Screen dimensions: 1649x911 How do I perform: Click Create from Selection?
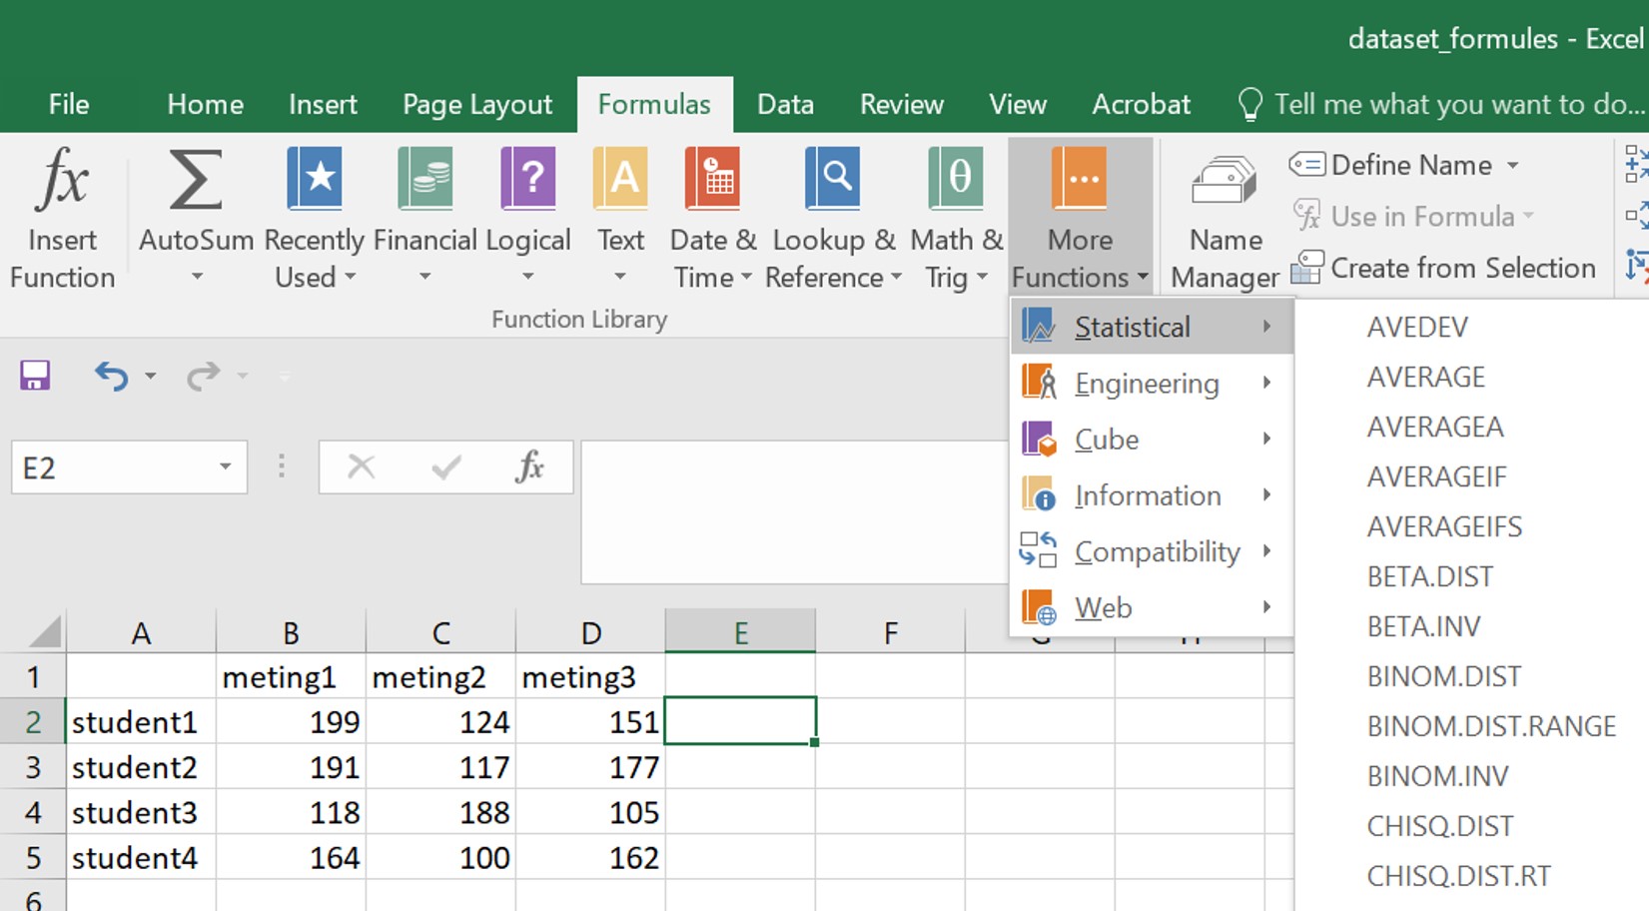(x=1462, y=269)
